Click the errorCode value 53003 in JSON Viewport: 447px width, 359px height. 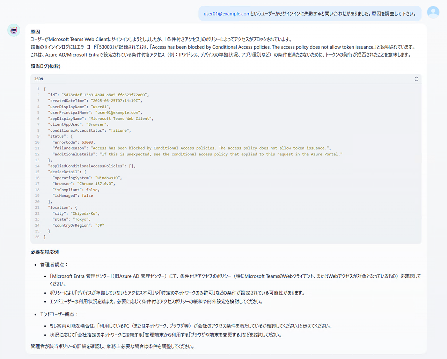tap(87, 142)
